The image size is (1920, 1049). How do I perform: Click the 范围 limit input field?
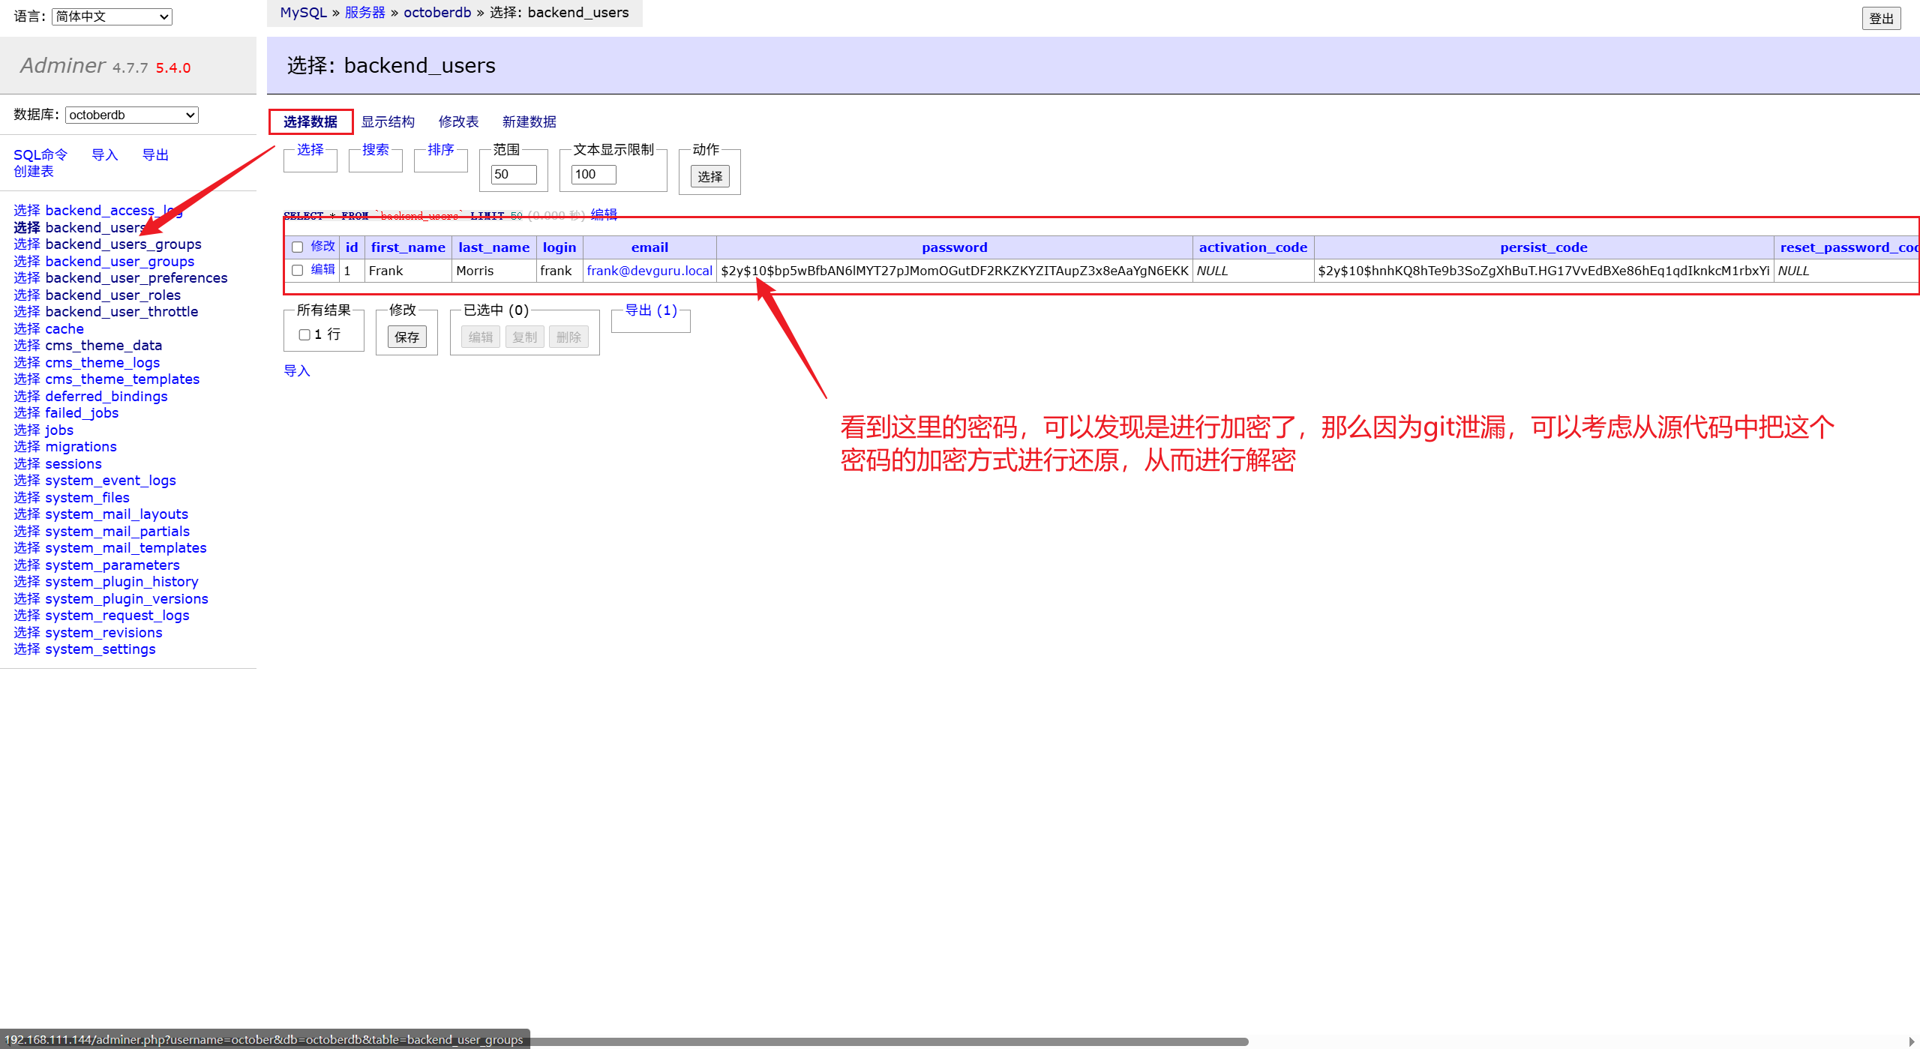pyautogui.click(x=514, y=174)
